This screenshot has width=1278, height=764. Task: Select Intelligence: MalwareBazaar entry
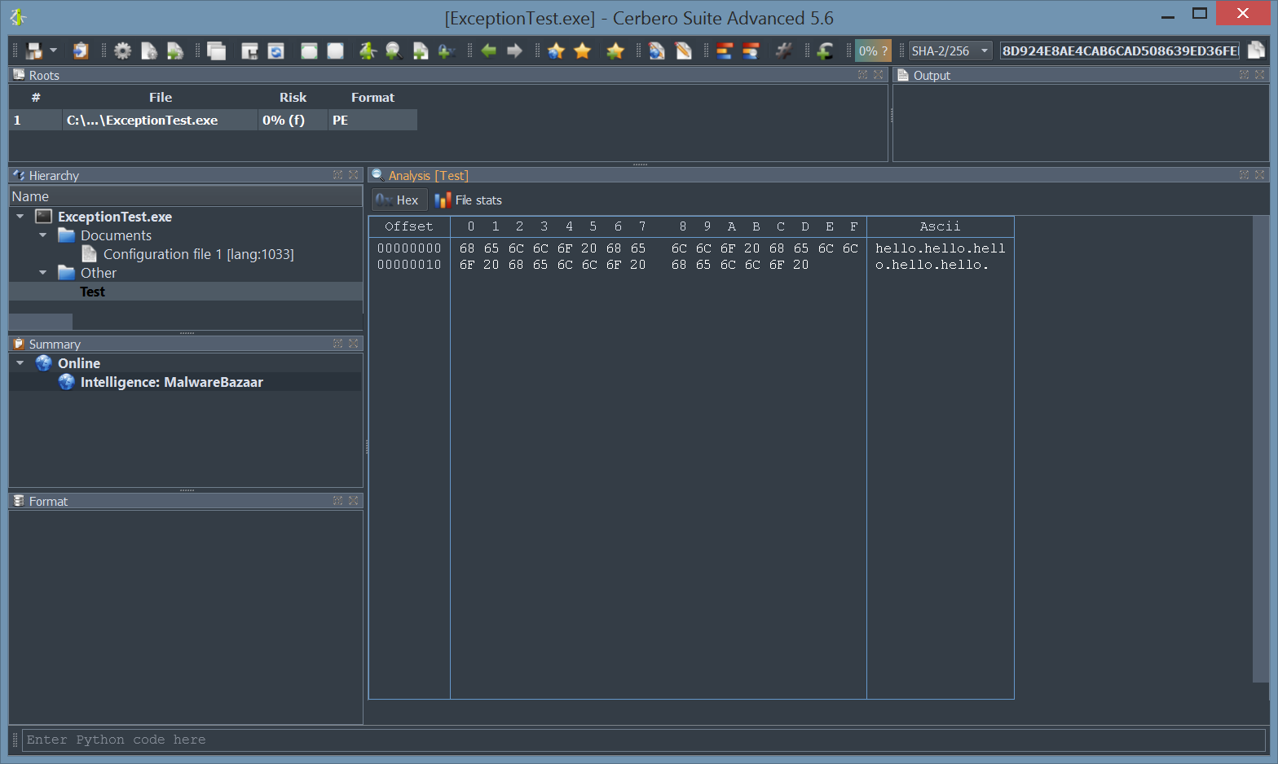(x=171, y=382)
